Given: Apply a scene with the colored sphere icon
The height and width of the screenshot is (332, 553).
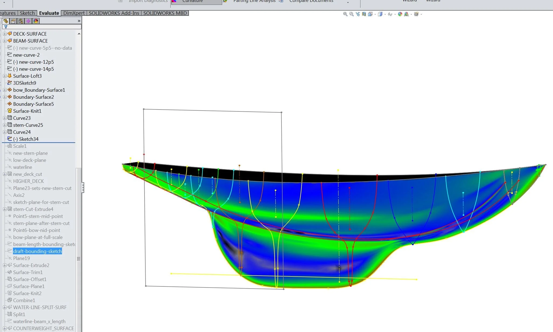Looking at the screenshot, I should [407, 14].
